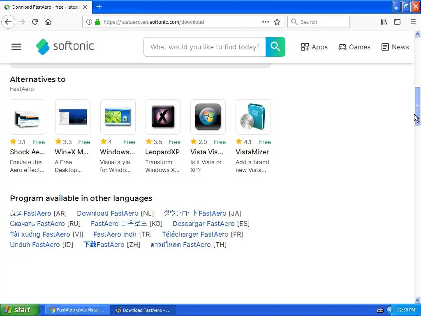421x316 pixels.
Task: Click the Win+X M... title
Action: coord(72,152)
